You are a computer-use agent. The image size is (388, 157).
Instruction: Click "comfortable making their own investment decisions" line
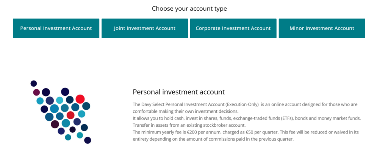186,111
